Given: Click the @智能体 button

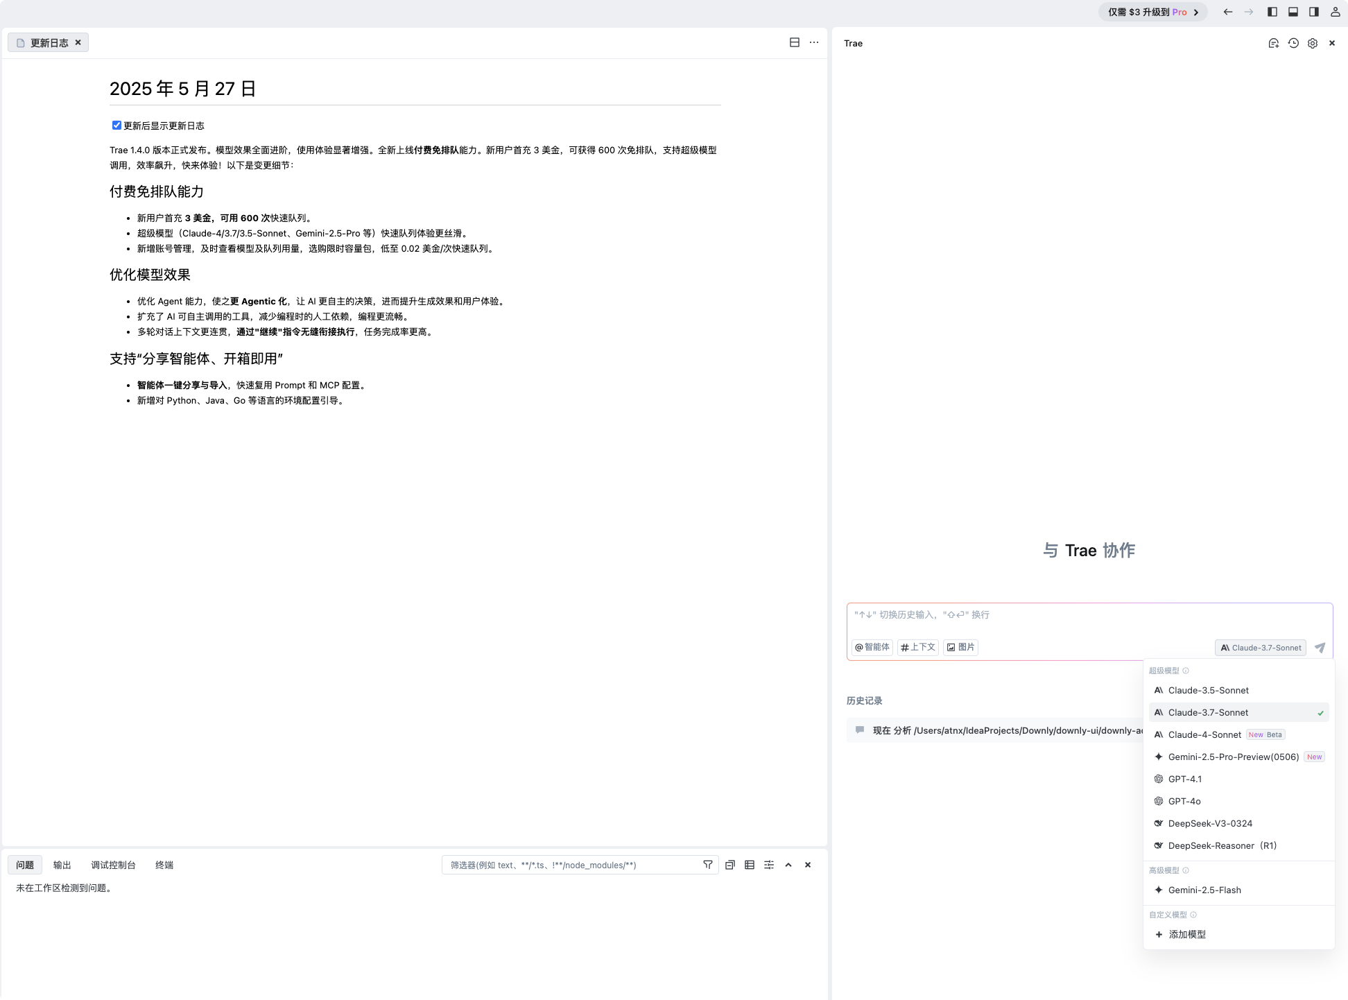Looking at the screenshot, I should [872, 647].
